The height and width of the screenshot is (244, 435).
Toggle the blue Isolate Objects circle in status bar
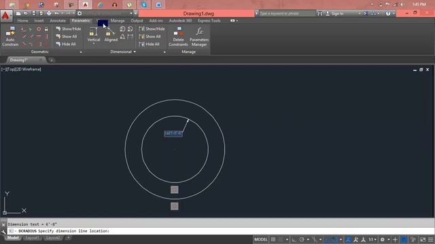[404, 239]
